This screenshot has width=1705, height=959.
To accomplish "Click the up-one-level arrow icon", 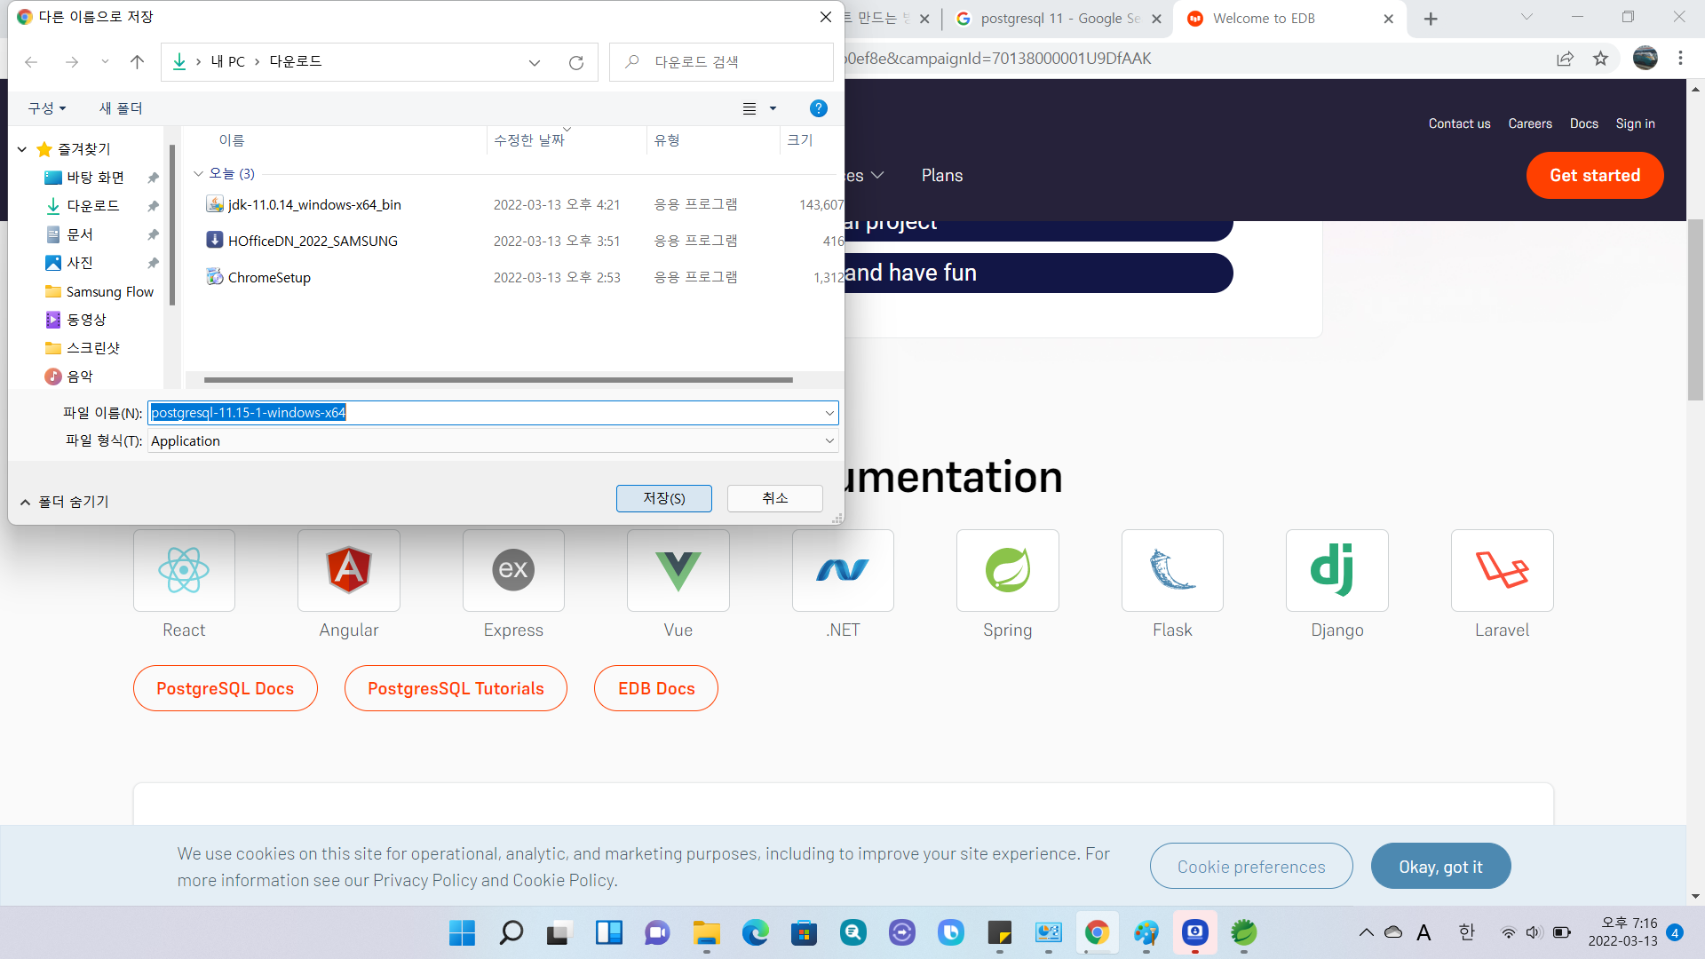I will point(137,62).
